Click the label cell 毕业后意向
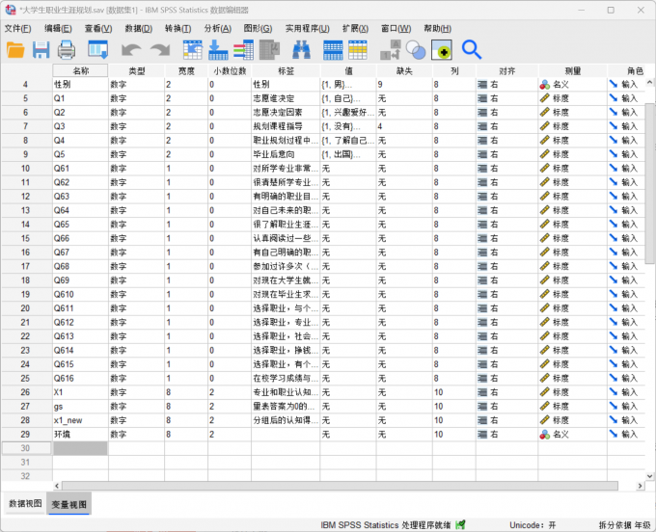656x532 pixels. point(286,154)
